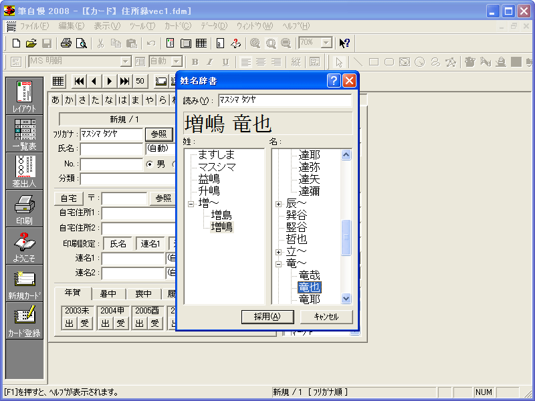Open the MS 明朝 font dropdown

[126, 61]
